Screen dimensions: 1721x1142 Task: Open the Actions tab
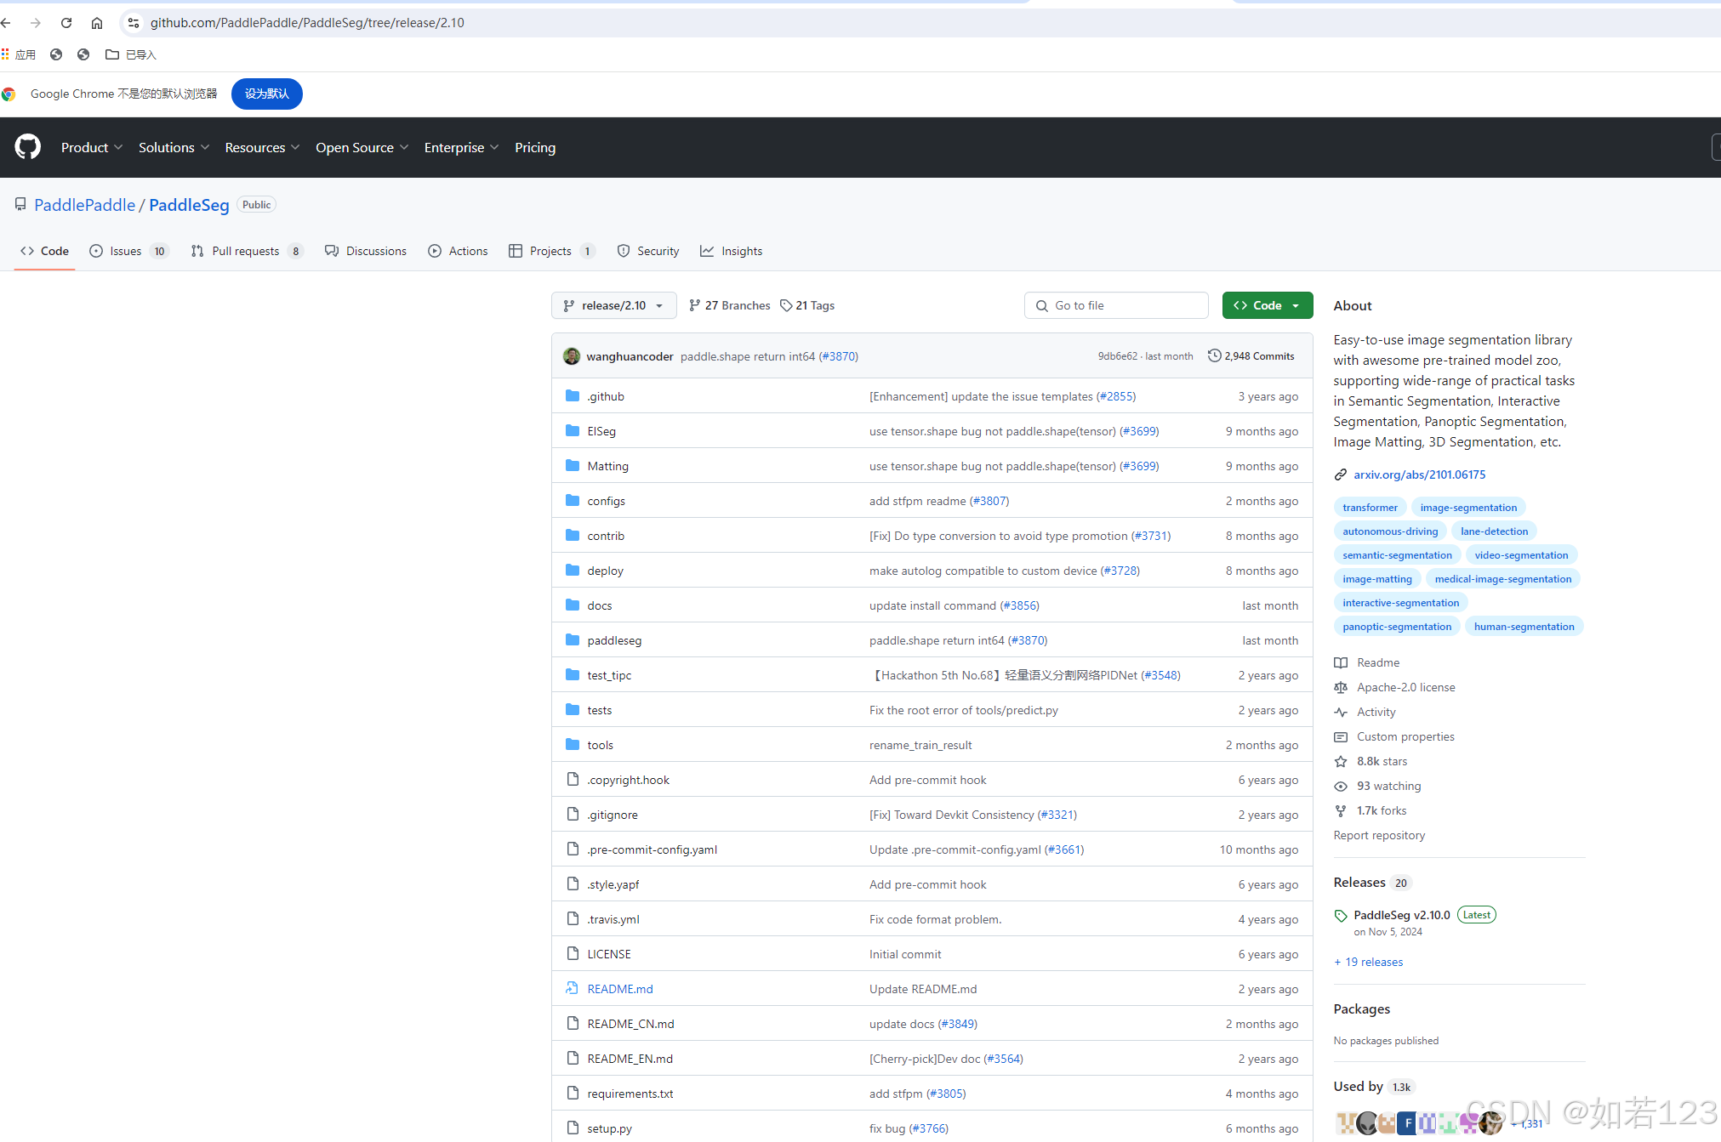click(459, 251)
